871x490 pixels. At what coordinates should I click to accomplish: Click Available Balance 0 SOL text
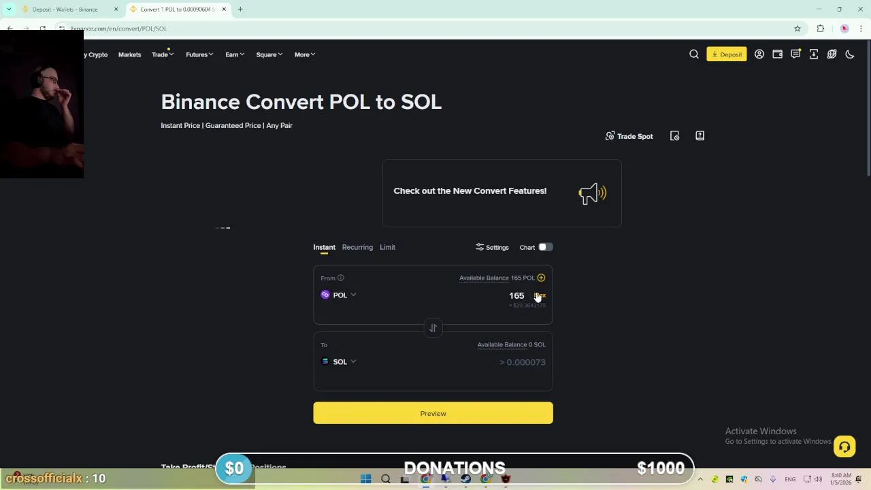pyautogui.click(x=511, y=344)
